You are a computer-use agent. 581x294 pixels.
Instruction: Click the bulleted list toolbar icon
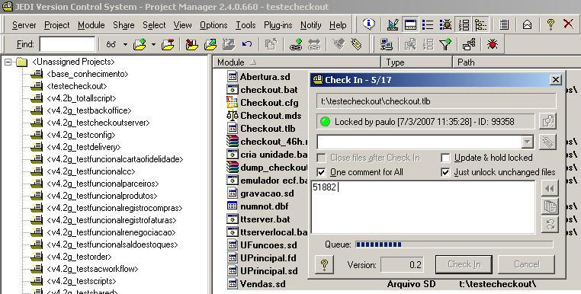click(x=428, y=25)
